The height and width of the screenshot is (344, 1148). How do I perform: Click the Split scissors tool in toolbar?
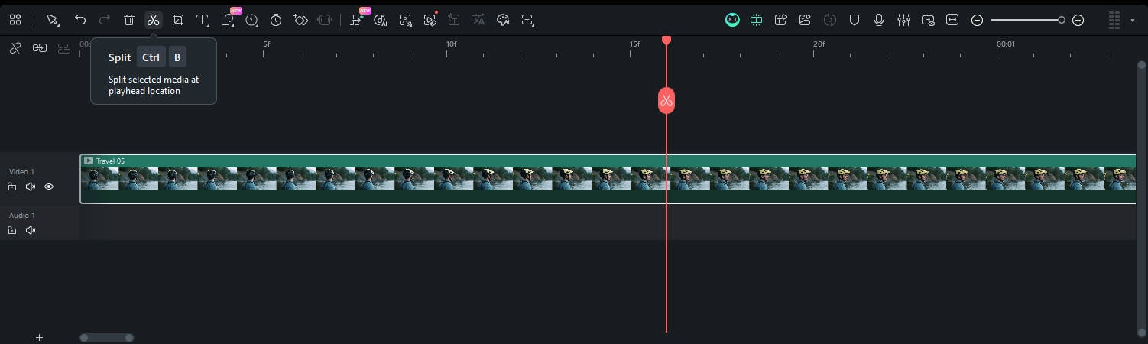153,21
